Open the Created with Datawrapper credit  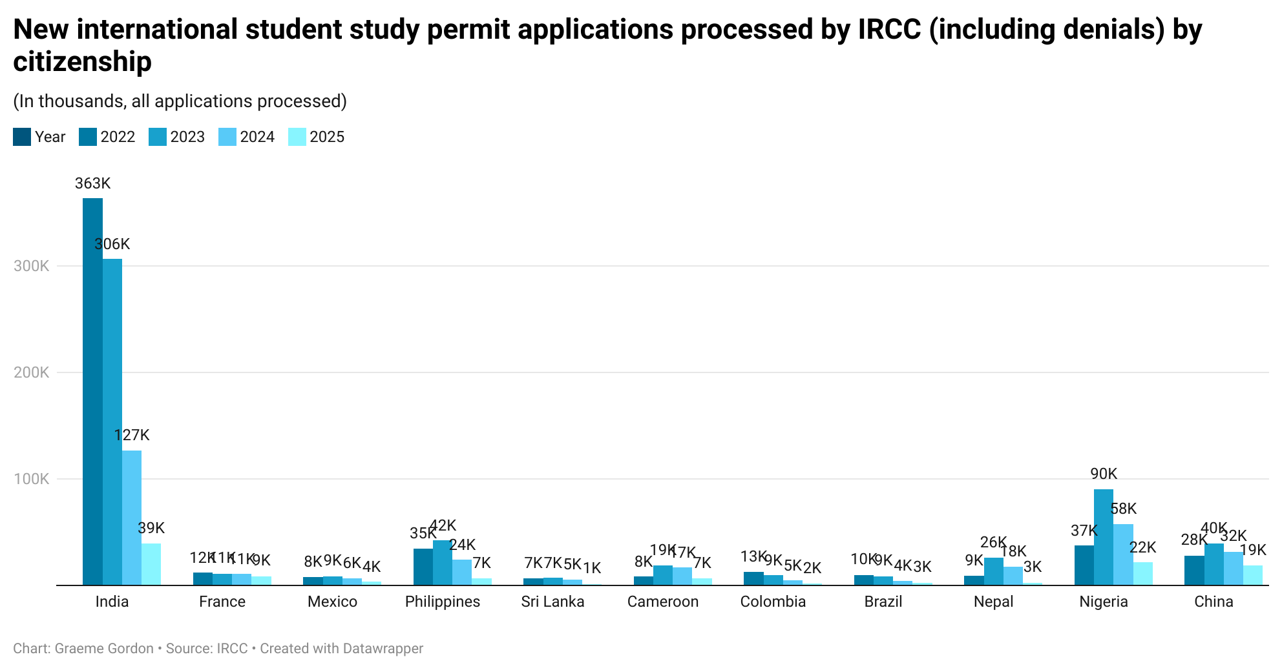click(x=341, y=649)
